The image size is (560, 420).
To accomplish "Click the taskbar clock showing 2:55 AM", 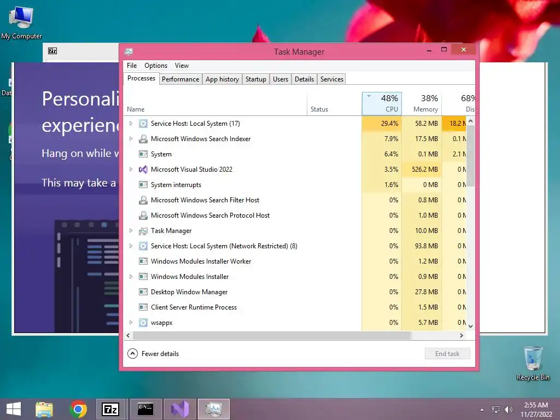I will 536,409.
